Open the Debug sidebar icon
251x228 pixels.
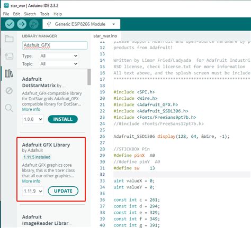click(9, 91)
